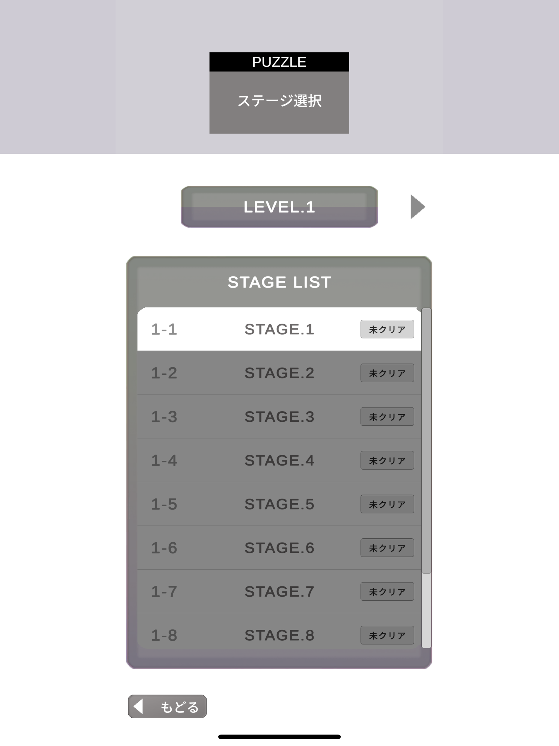
Task: Pick the 1-5 STAGE.5 row
Action: coord(279,504)
